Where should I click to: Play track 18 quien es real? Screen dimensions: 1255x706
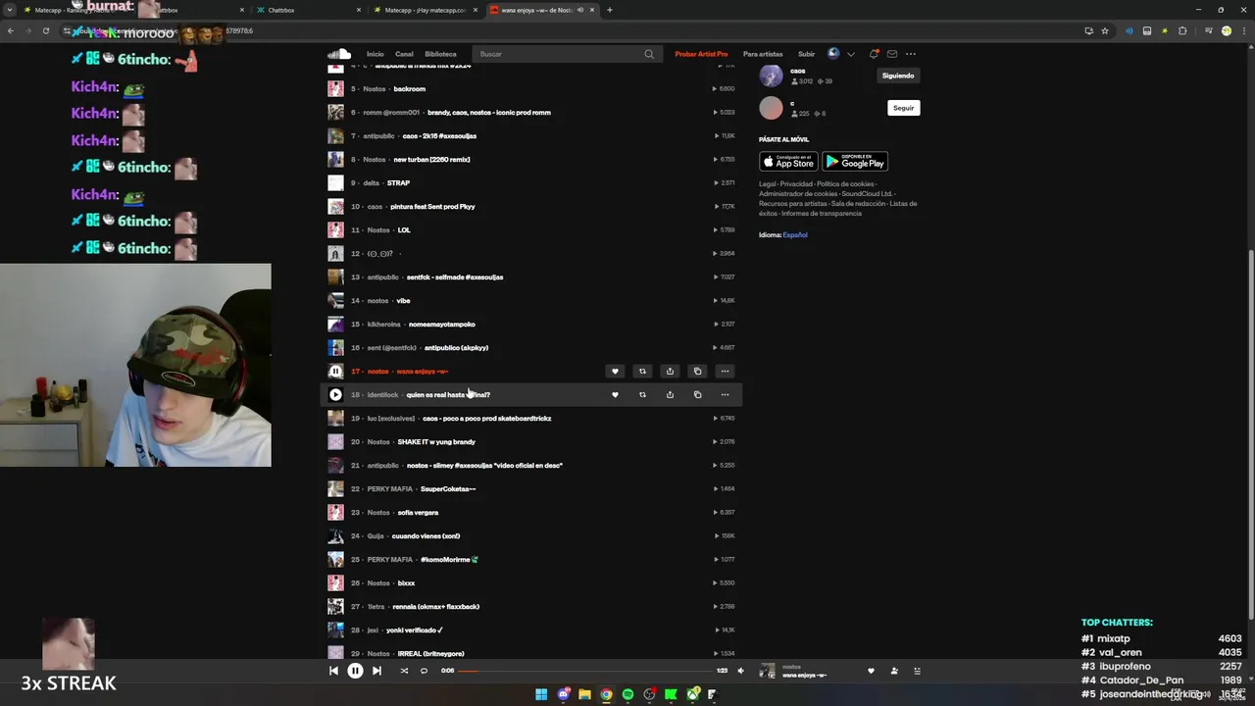coord(335,394)
